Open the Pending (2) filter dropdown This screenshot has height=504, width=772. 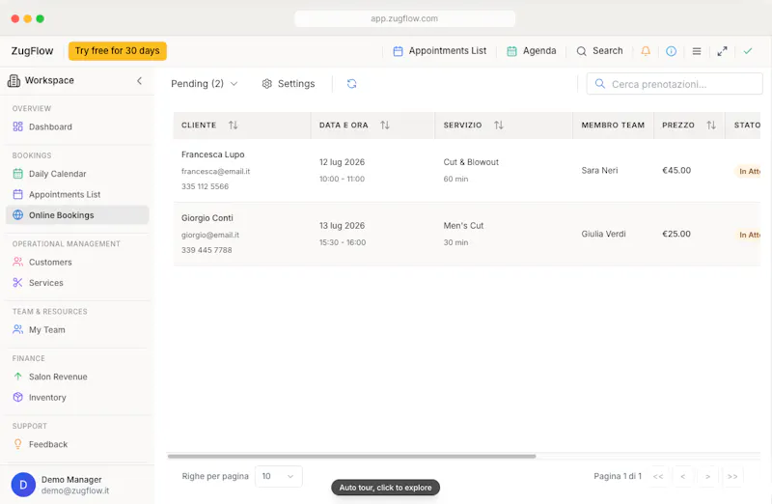(x=205, y=84)
